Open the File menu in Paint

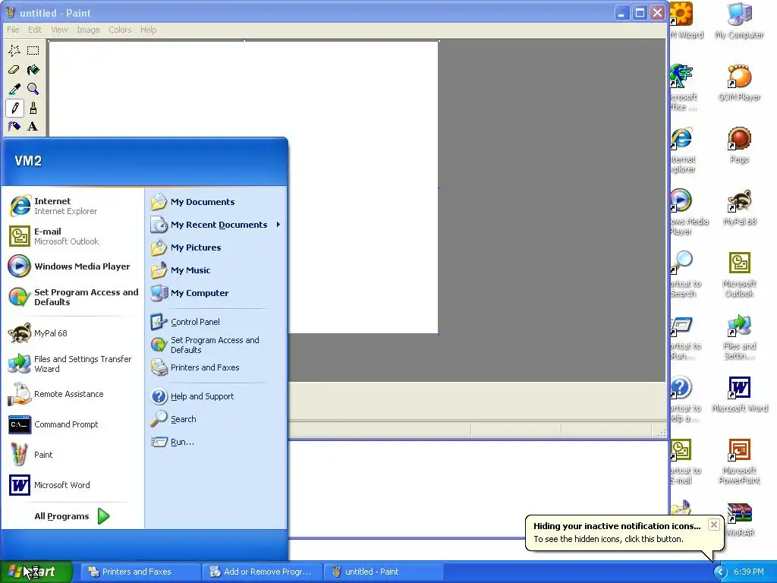(x=13, y=30)
